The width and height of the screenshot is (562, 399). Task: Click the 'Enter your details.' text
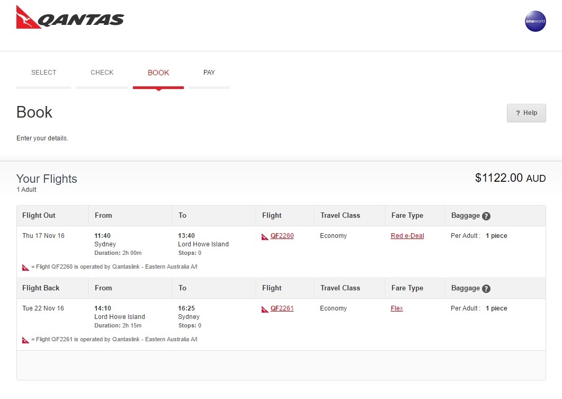42,138
